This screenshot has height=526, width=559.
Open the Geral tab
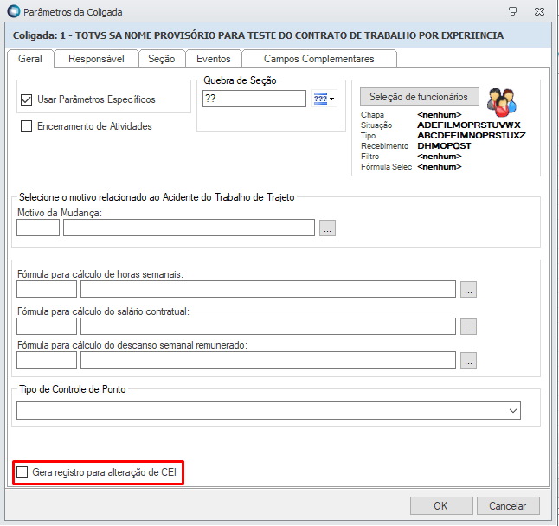(x=30, y=59)
